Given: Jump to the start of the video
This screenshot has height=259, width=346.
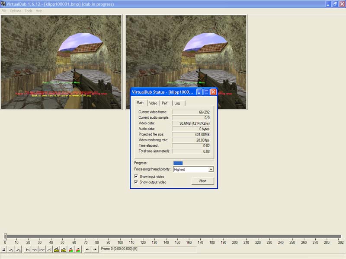Looking at the screenshot, I should point(28,250).
